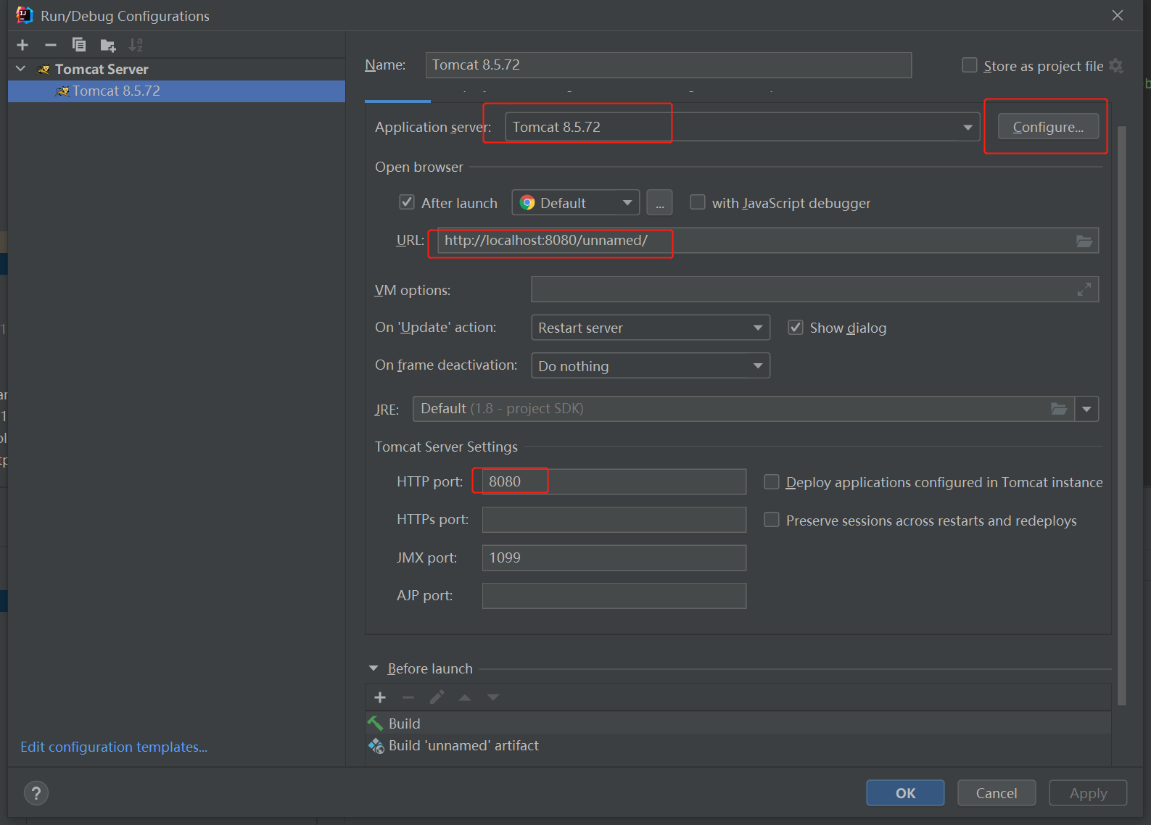
Task: Click the OK button
Action: pyautogui.click(x=905, y=793)
